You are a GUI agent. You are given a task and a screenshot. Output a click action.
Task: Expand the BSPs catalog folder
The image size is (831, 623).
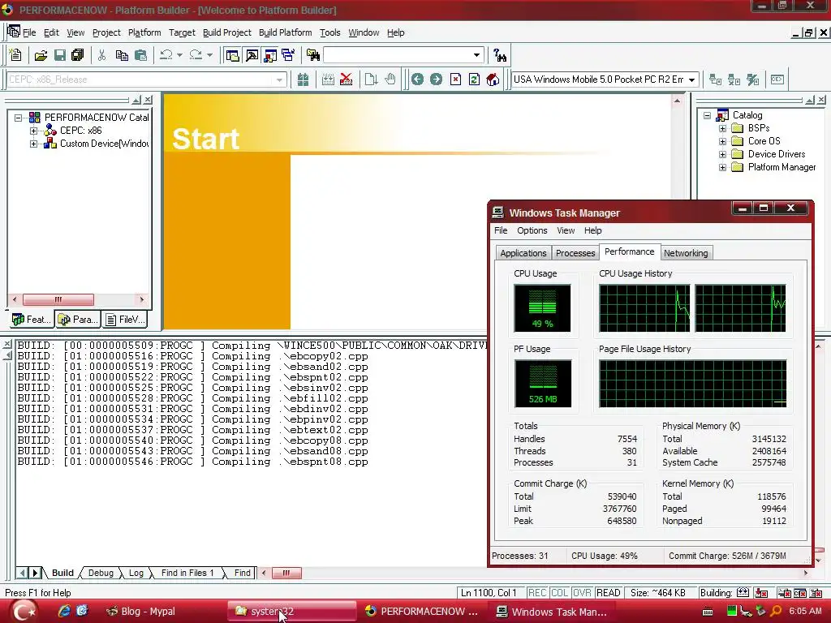[722, 128]
